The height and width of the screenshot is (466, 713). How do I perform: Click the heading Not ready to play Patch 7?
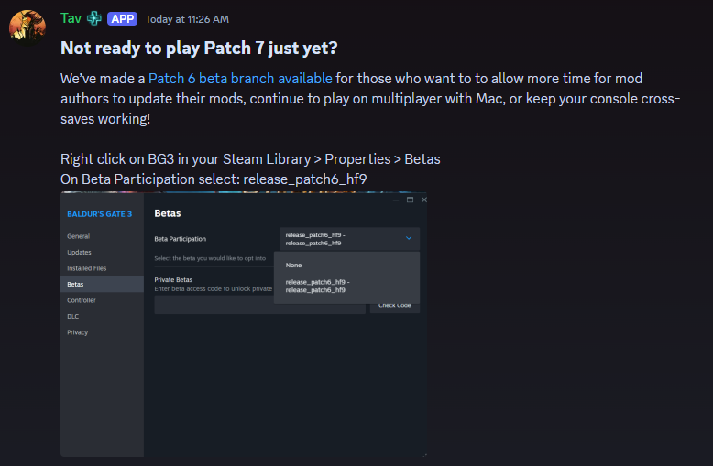(199, 49)
